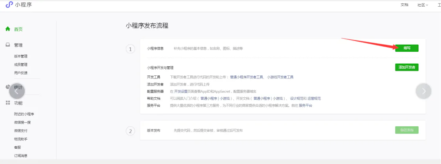Viewport: 441px width, 164px height.
Task: Click the 服务平台 row label
Action: click(x=153, y=106)
